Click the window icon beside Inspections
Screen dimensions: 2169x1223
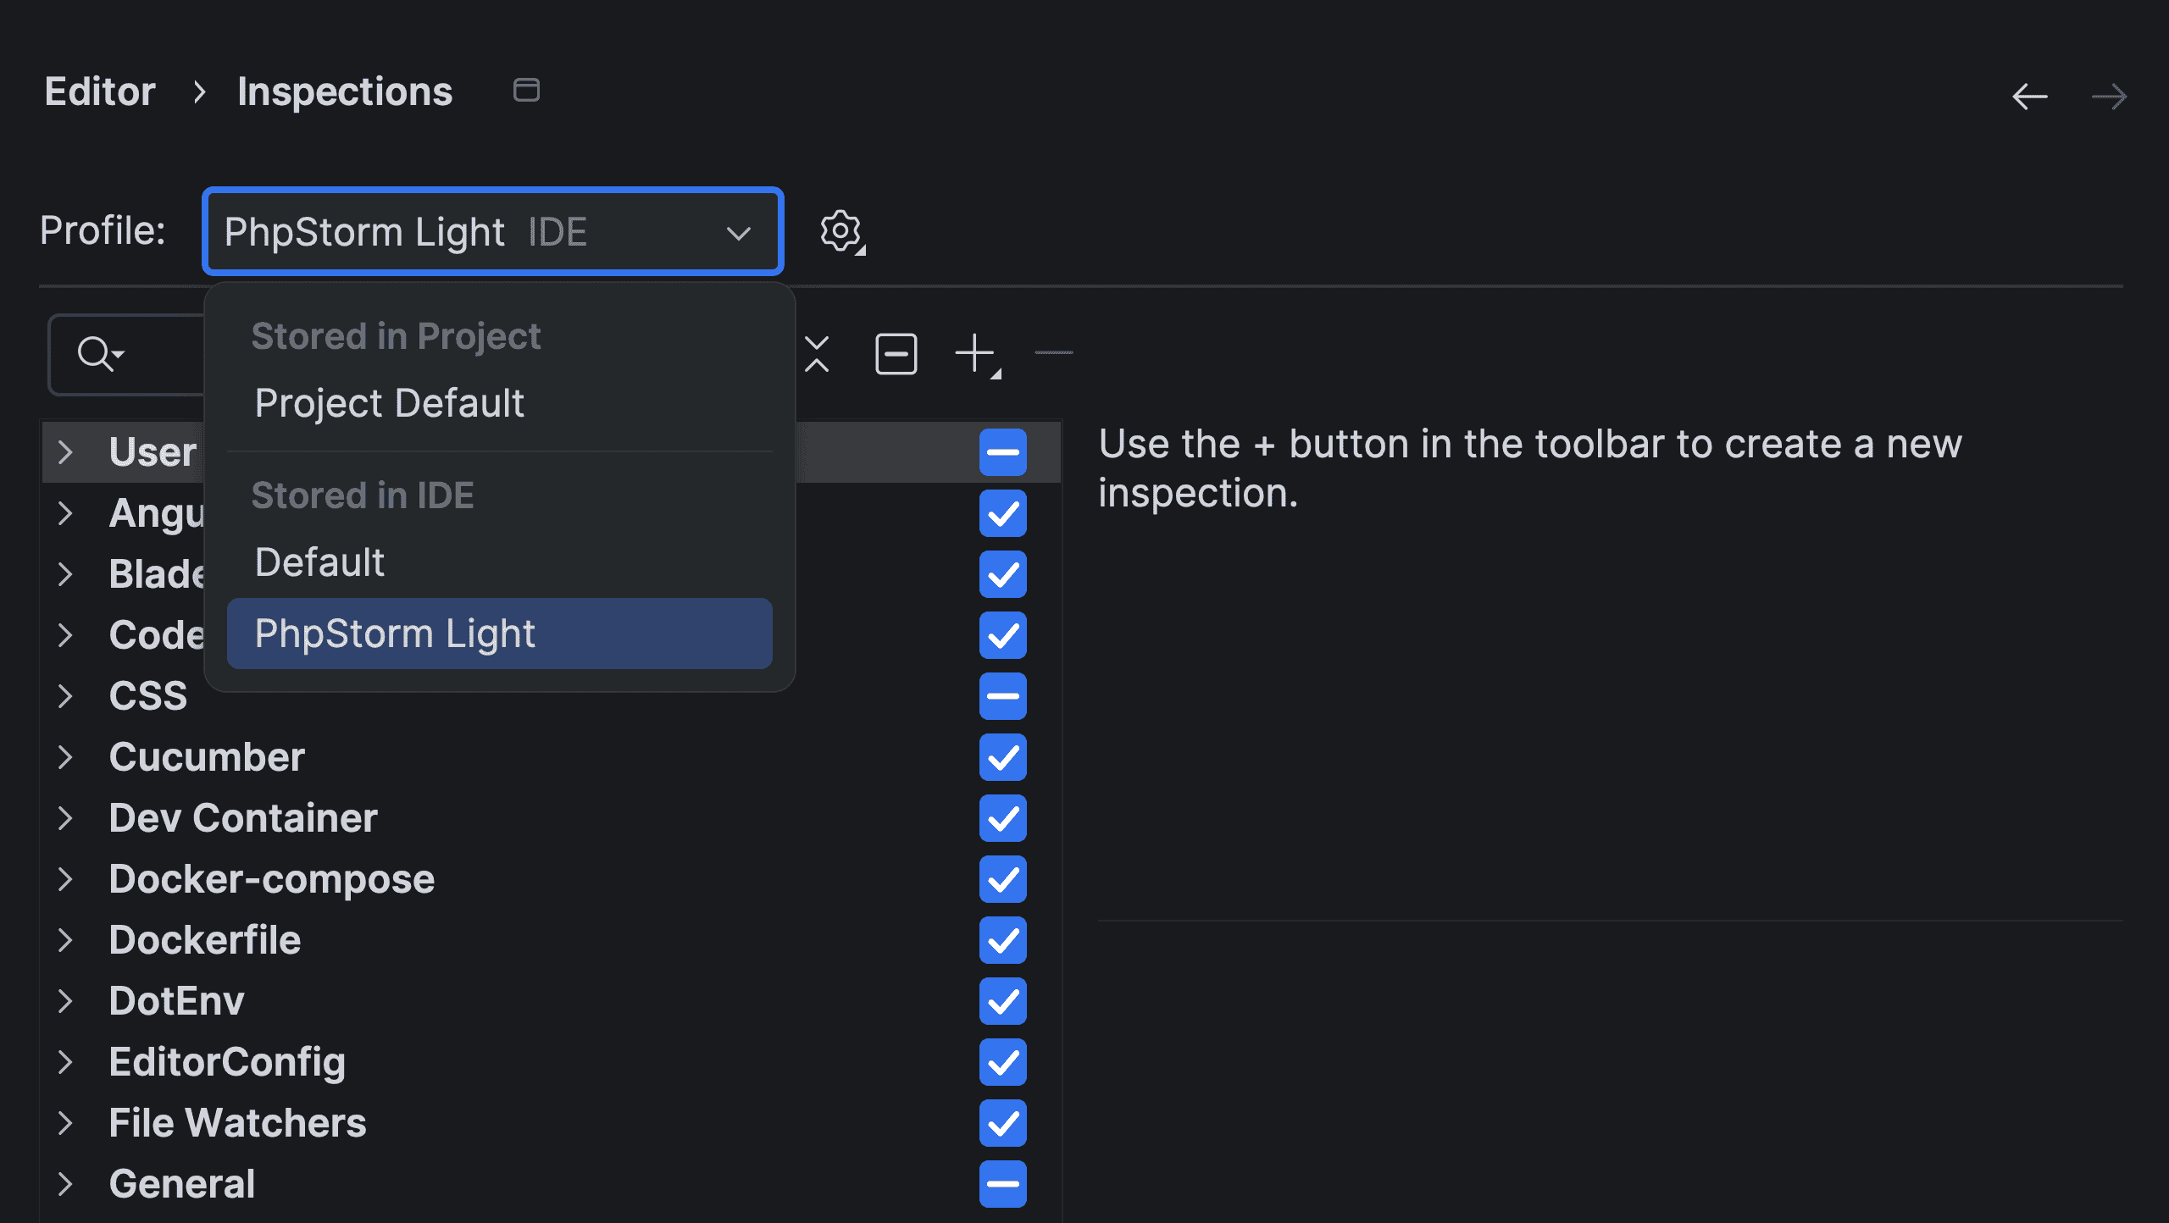click(x=526, y=90)
